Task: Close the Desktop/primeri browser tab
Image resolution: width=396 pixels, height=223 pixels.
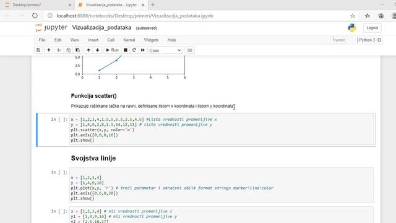Action: click(x=70, y=5)
